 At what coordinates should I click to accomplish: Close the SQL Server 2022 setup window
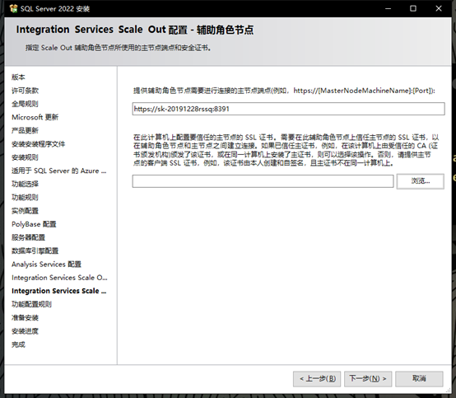[x=439, y=8]
